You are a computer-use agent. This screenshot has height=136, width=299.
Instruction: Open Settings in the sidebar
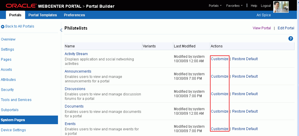[7, 49]
